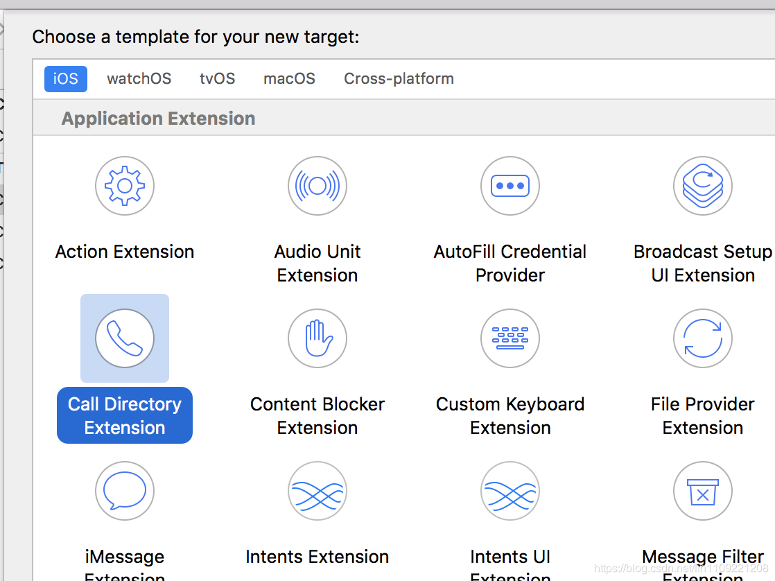Image resolution: width=775 pixels, height=581 pixels.
Task: Show Cross-platform templates tab
Action: [x=399, y=78]
